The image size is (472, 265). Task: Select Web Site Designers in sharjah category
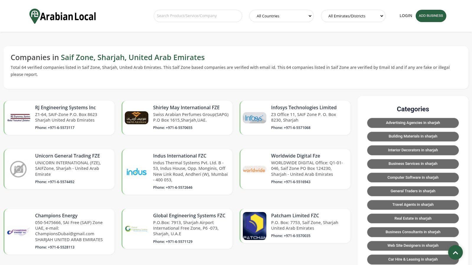click(x=413, y=246)
